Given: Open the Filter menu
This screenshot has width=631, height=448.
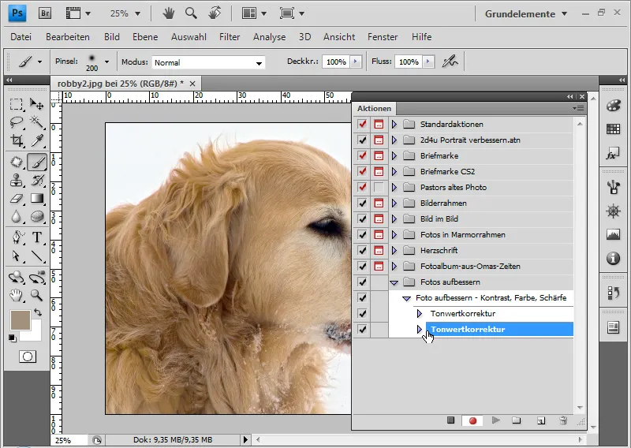Looking at the screenshot, I should pos(230,37).
